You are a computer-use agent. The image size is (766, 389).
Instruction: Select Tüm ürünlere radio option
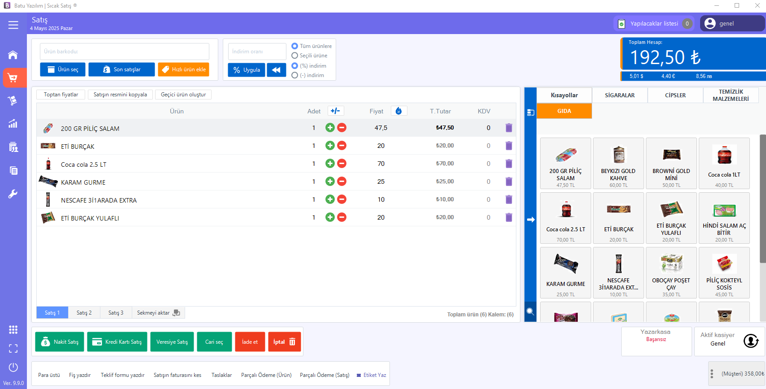coord(312,46)
